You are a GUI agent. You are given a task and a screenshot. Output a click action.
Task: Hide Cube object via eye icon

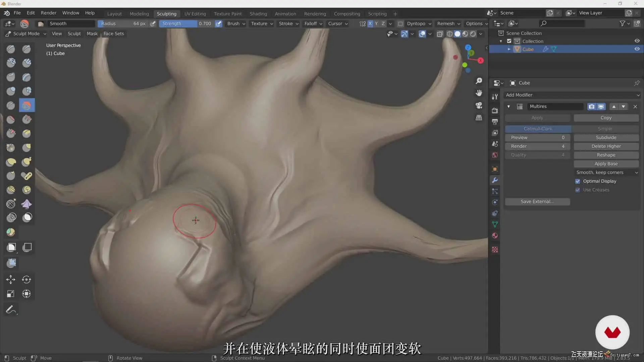coord(637,49)
